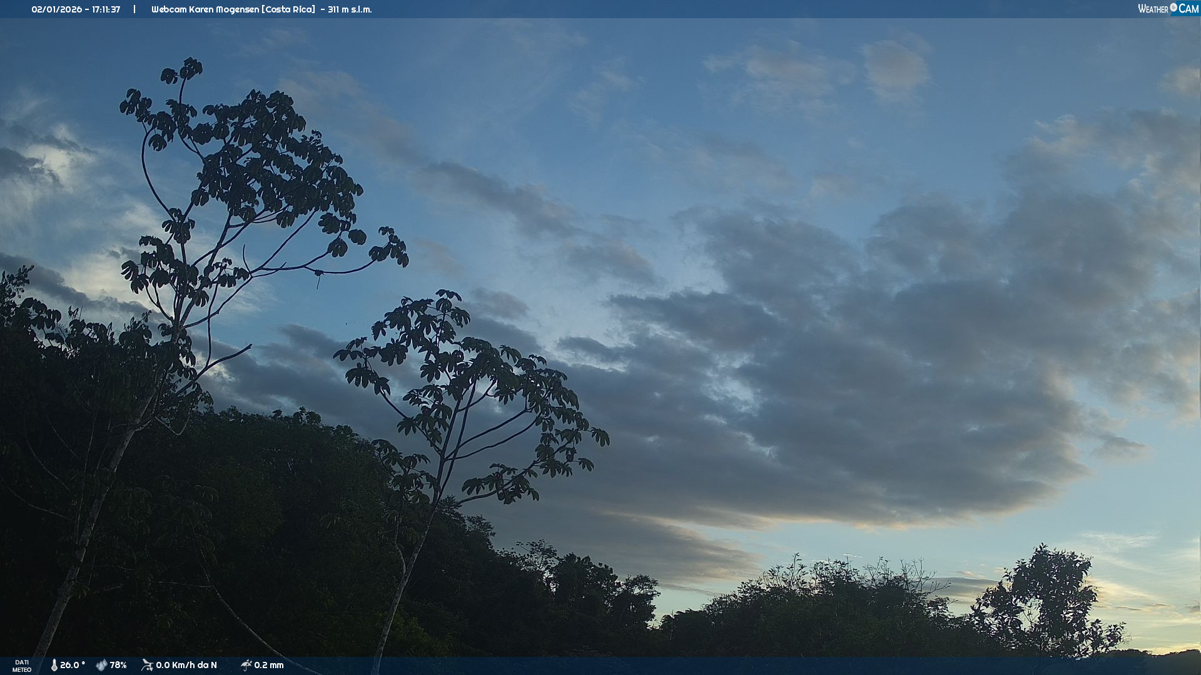Click the DATI METEO label
This screenshot has width=1201, height=675.
(22, 666)
